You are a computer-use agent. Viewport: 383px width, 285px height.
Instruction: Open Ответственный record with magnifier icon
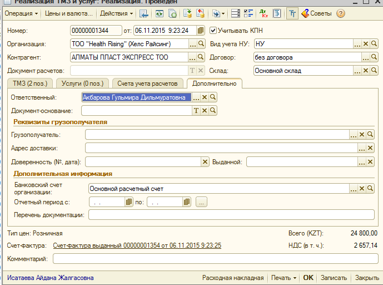click(213, 97)
